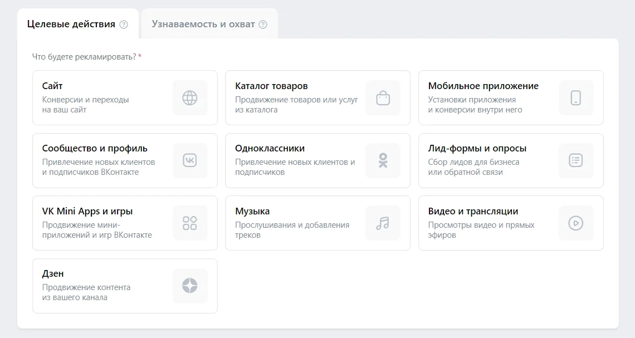Click the Одноклассники description under its title
This screenshot has height=338, width=635.
click(x=295, y=167)
